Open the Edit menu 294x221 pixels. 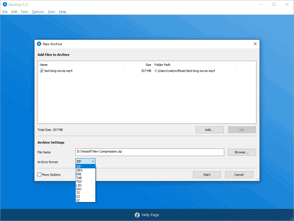[14, 12]
